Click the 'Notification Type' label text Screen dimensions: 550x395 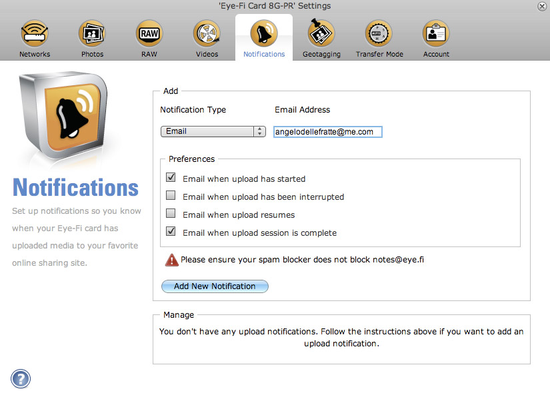coord(193,110)
